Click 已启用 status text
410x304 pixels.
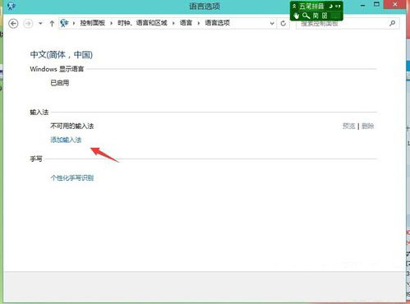click(x=59, y=83)
